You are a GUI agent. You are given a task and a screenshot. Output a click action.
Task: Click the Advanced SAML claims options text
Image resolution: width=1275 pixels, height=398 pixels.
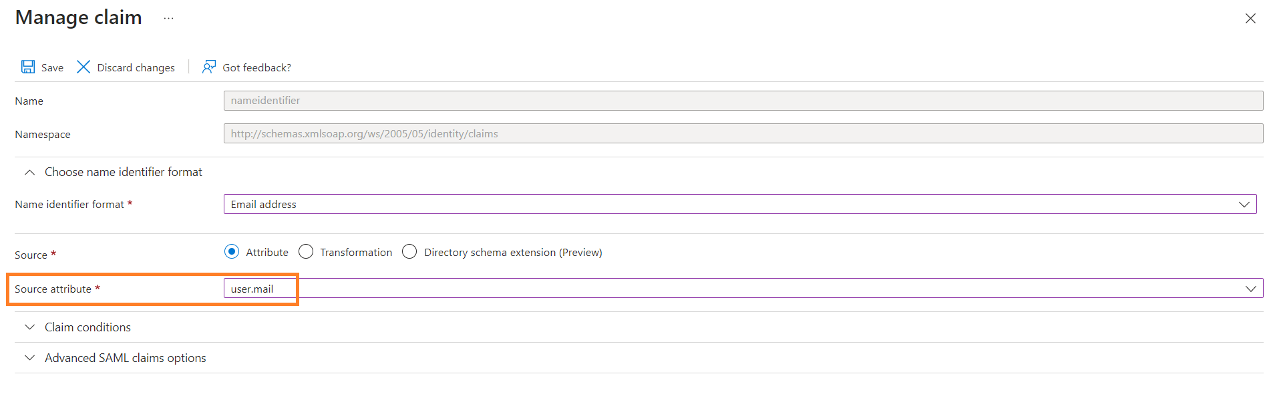click(x=126, y=357)
